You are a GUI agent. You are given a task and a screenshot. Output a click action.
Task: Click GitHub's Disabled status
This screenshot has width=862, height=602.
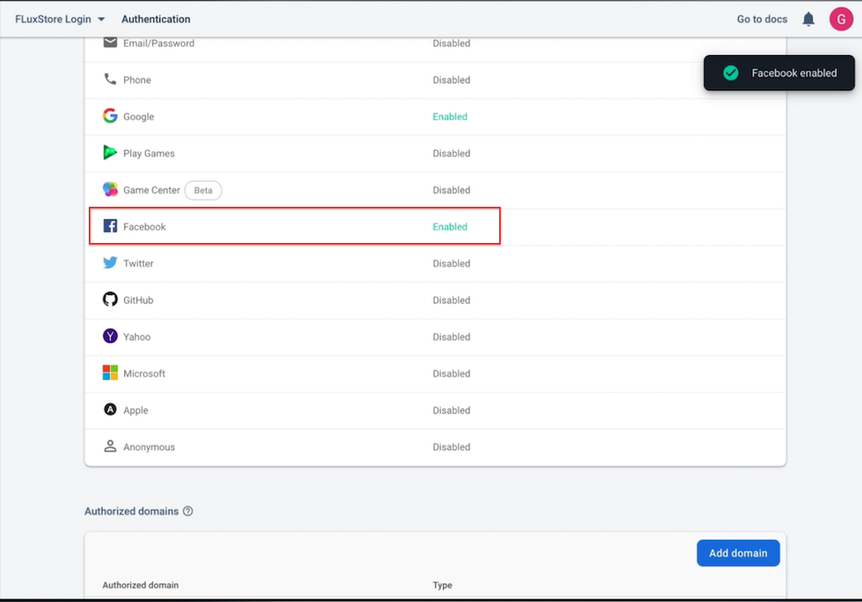click(x=452, y=301)
